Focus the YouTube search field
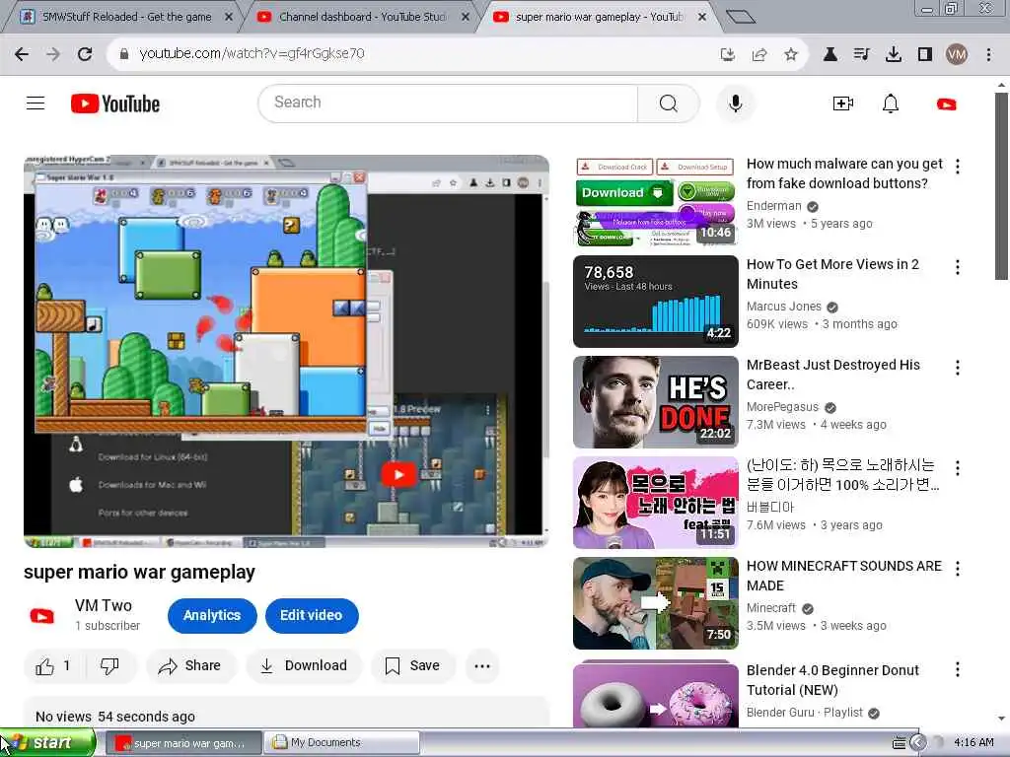 448,103
